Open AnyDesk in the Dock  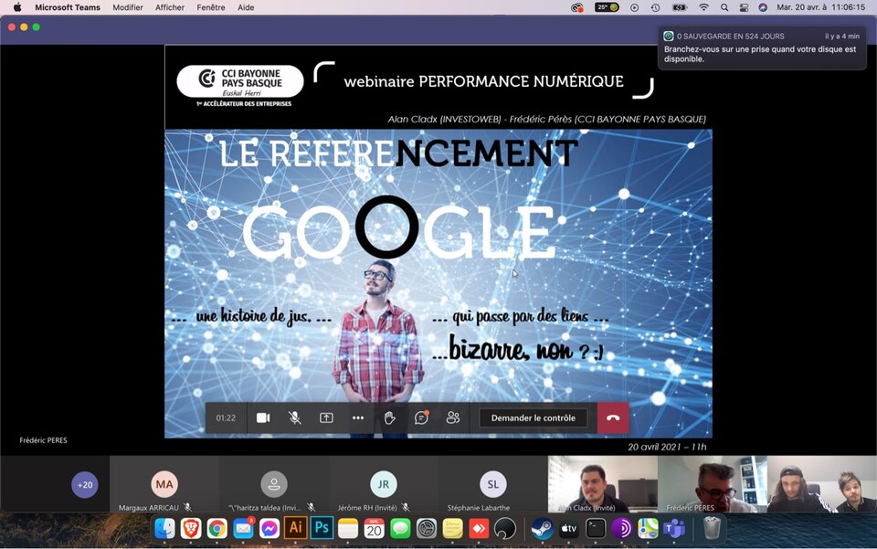pos(479,528)
